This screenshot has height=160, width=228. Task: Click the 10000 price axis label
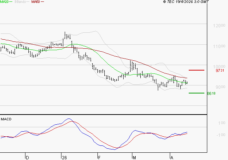(219, 67)
